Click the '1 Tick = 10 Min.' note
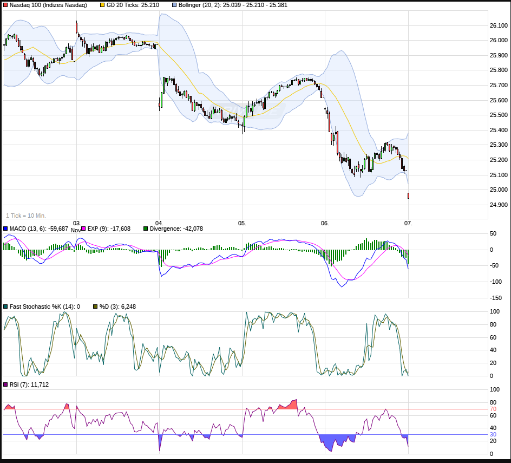The height and width of the screenshot is (463, 511). click(x=26, y=215)
